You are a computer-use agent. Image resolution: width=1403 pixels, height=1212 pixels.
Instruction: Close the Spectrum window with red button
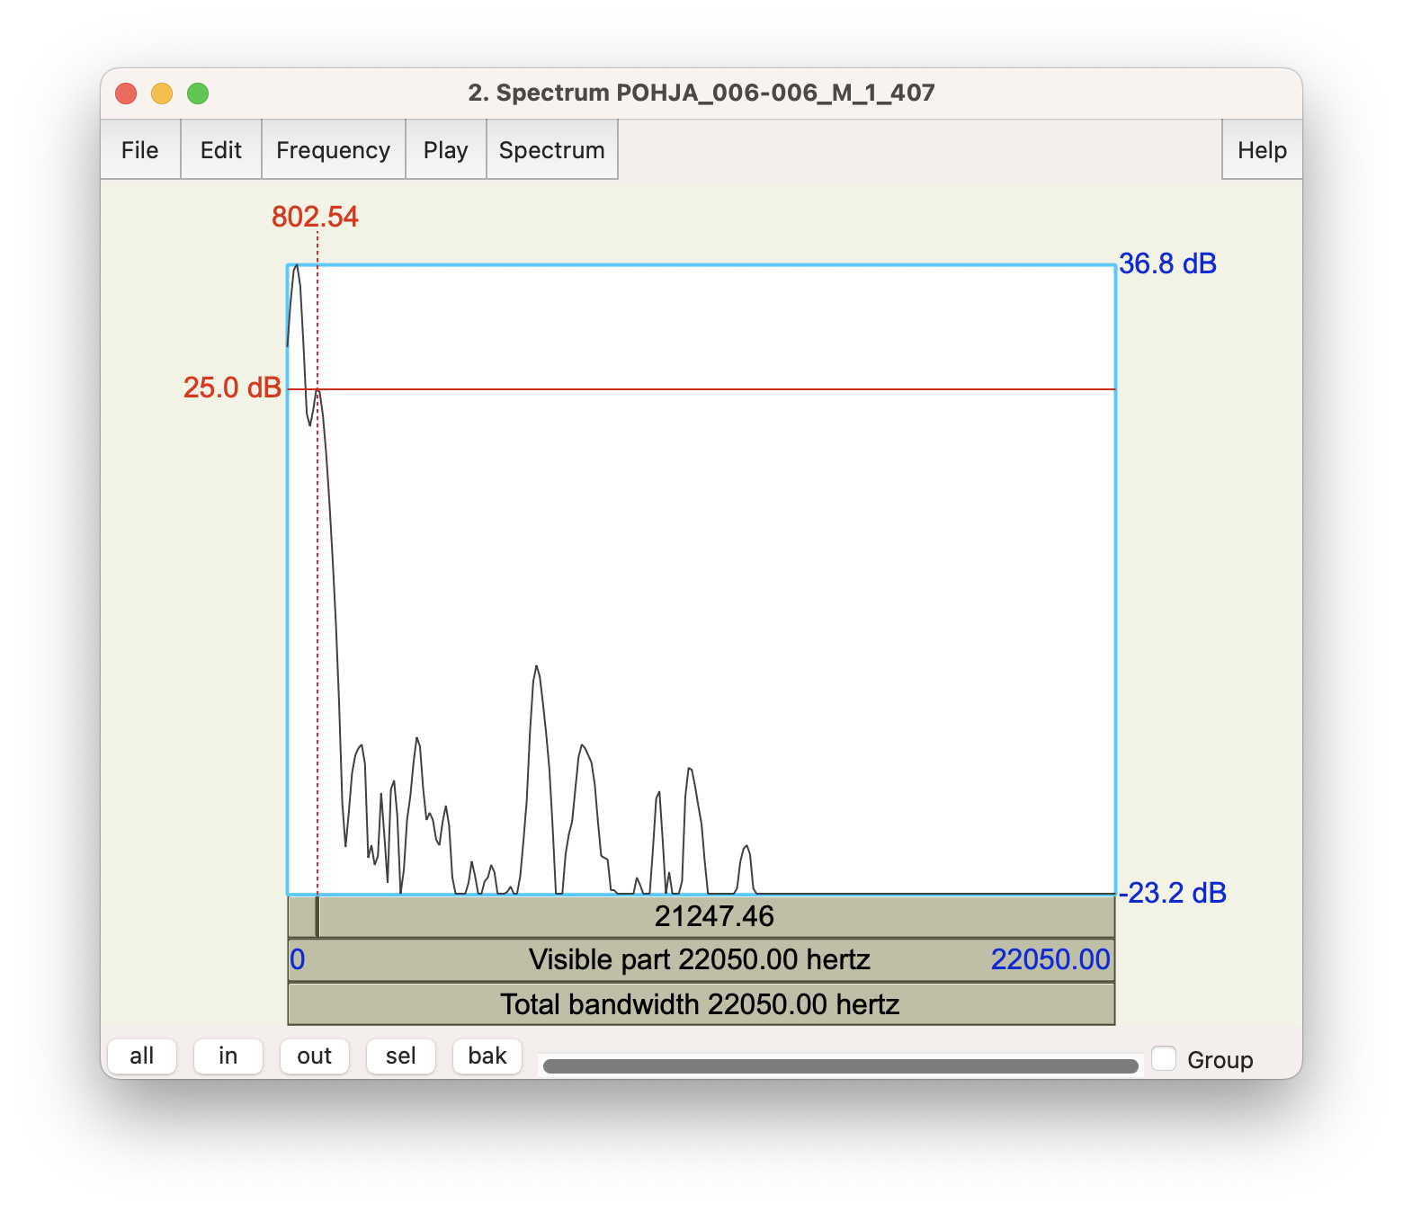pos(126,94)
